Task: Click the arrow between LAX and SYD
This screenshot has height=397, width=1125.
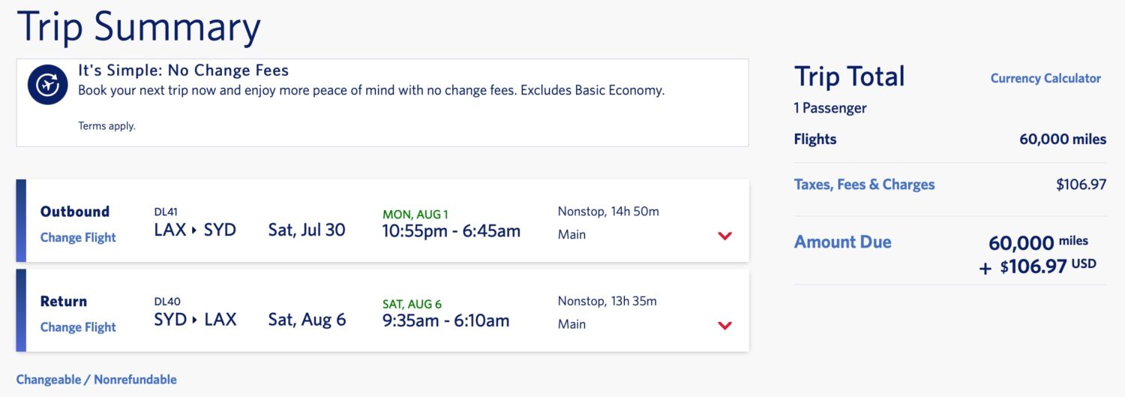Action: [195, 230]
